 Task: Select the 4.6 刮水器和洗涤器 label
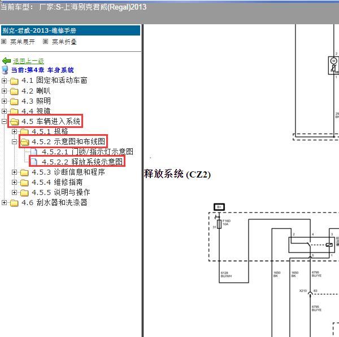54,202
